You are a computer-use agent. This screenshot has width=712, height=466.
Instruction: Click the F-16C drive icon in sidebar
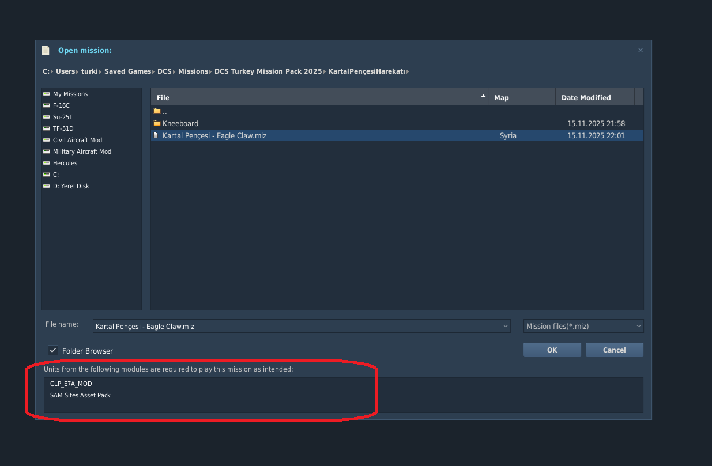pyautogui.click(x=47, y=105)
